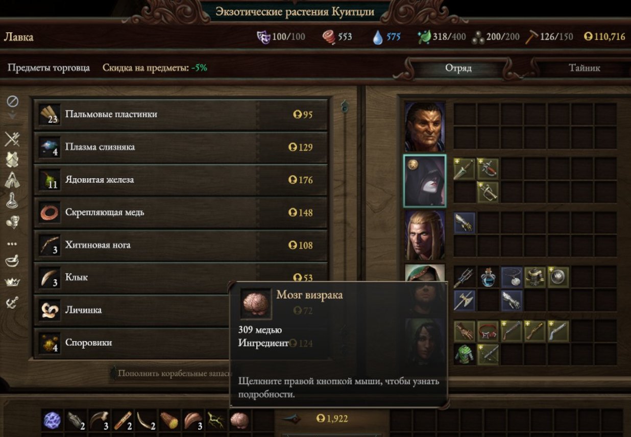Choose the anchor ship-items filter icon
Image resolution: width=631 pixels, height=437 pixels.
12,302
